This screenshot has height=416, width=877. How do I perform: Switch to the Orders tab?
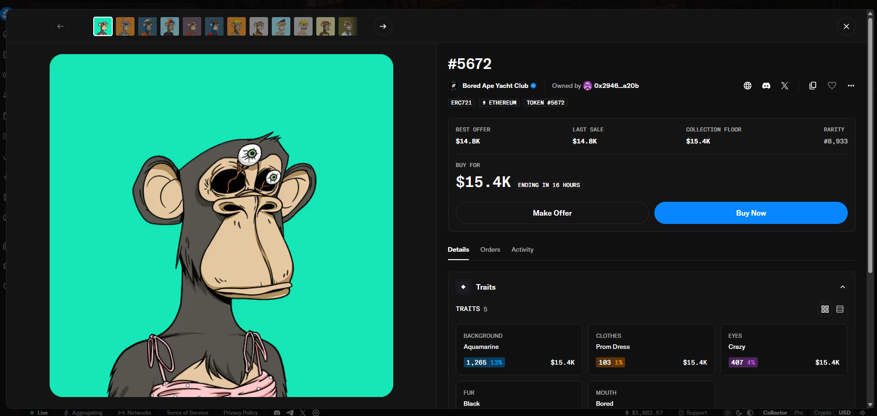coord(490,249)
